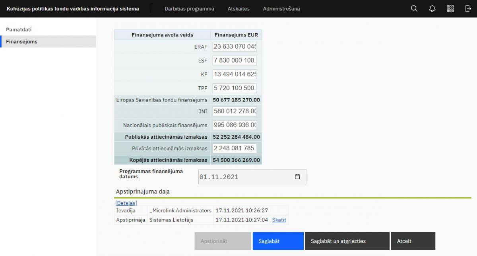
Task: Open the apps grid menu icon
Action: (x=450, y=9)
